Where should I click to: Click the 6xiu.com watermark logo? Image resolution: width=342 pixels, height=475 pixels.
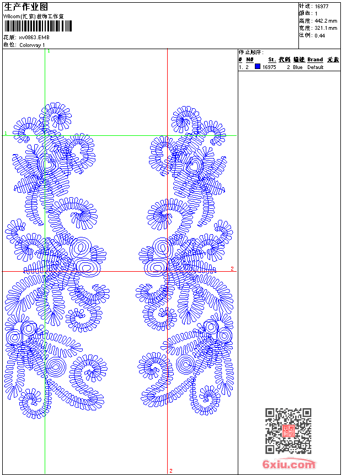289,464
